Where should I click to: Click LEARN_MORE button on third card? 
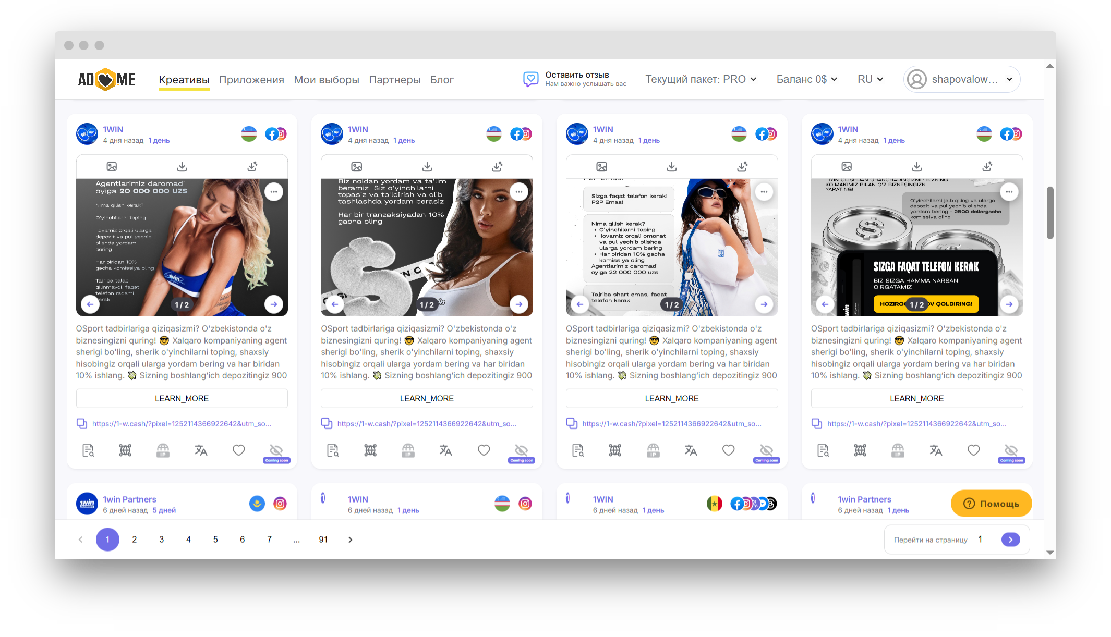click(x=671, y=398)
